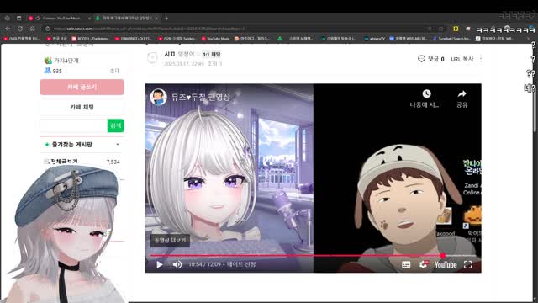Toggle video subtitles captions icon

406,264
